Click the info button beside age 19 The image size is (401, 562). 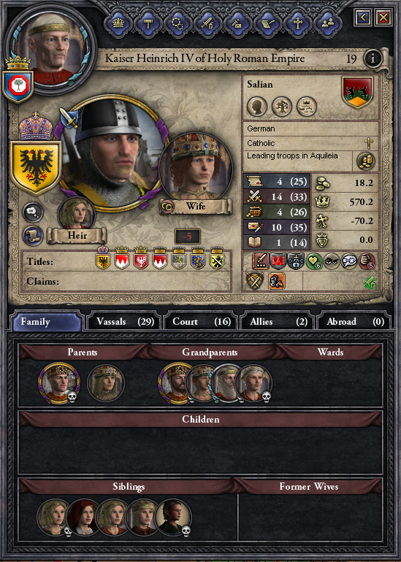coord(373,58)
